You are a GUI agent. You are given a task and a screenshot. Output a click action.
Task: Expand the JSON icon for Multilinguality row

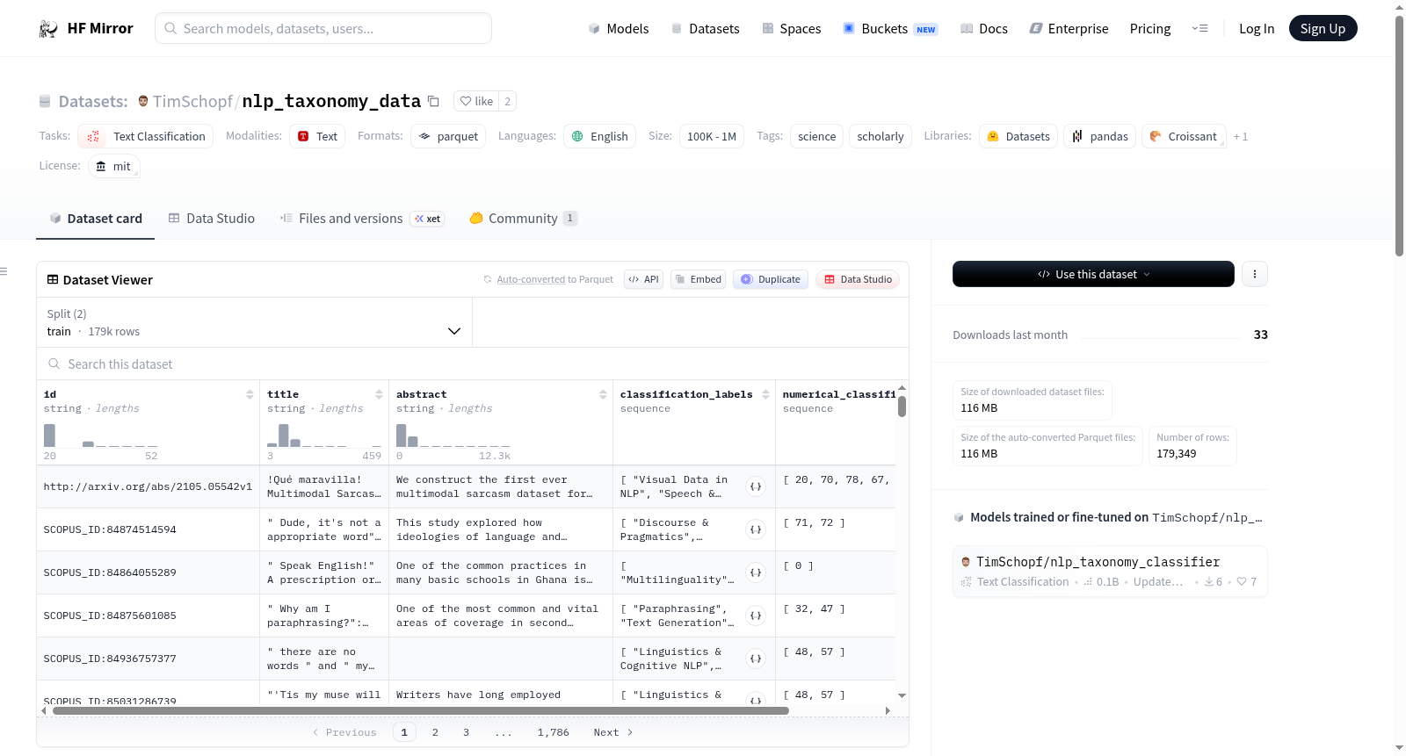coord(756,572)
